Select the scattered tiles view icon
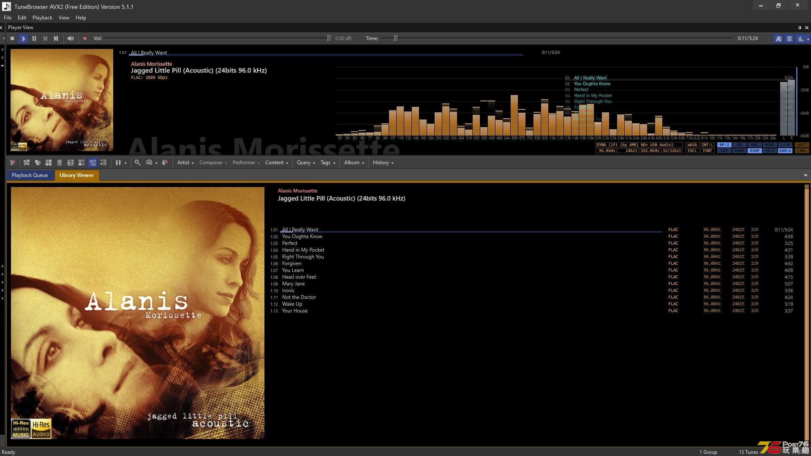The height and width of the screenshot is (456, 811). 27,163
